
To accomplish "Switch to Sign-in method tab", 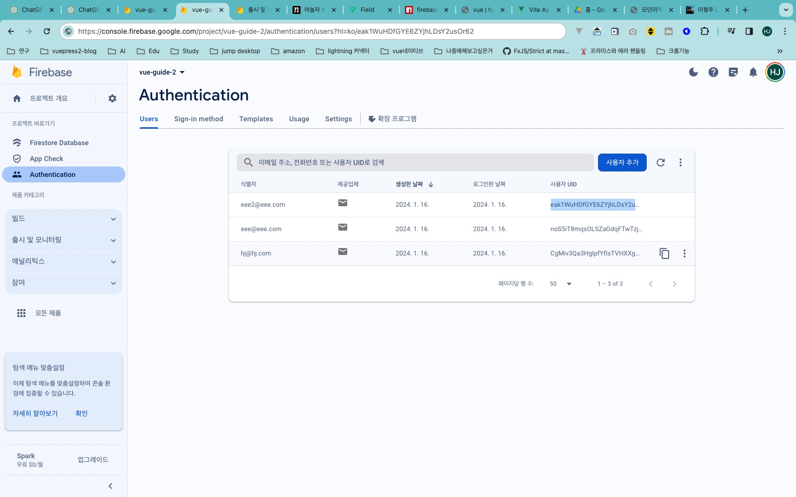I will (x=199, y=119).
